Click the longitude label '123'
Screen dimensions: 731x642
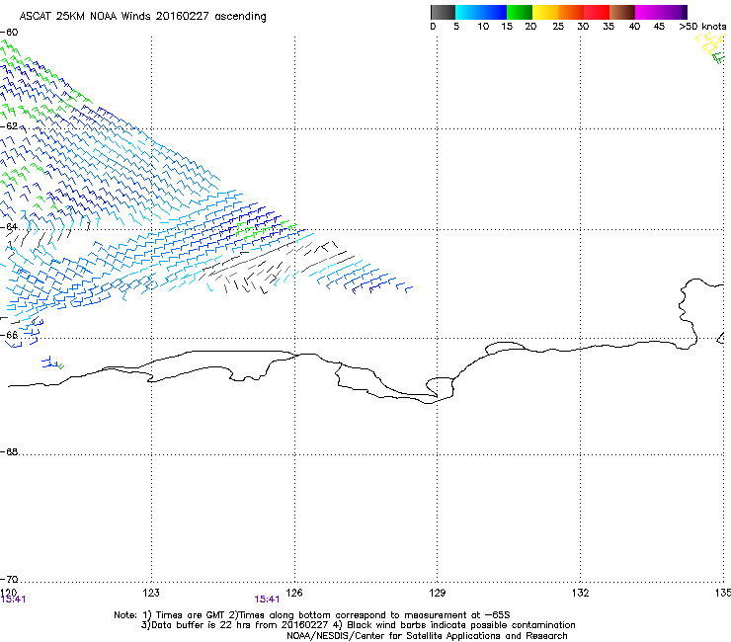click(x=151, y=593)
